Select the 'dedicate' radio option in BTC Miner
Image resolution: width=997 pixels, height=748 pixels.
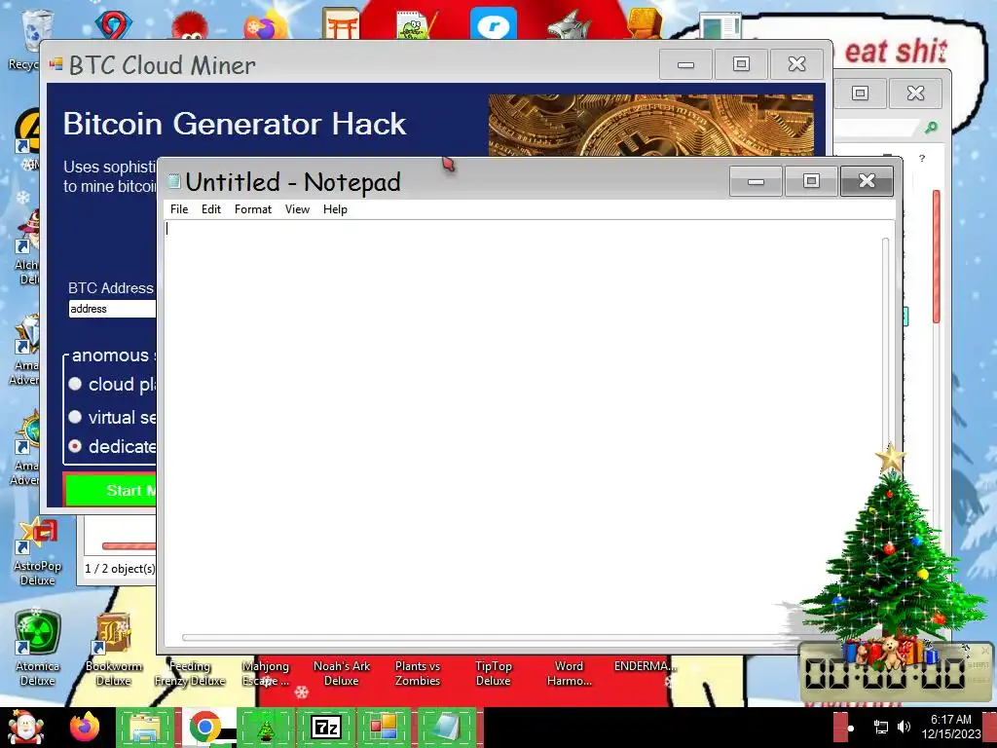pyautogui.click(x=75, y=446)
